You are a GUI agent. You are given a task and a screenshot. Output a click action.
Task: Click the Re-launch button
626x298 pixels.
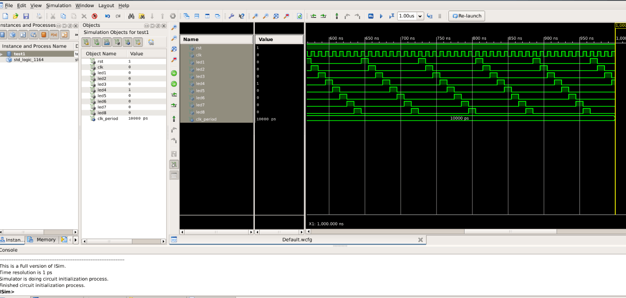(x=466, y=16)
